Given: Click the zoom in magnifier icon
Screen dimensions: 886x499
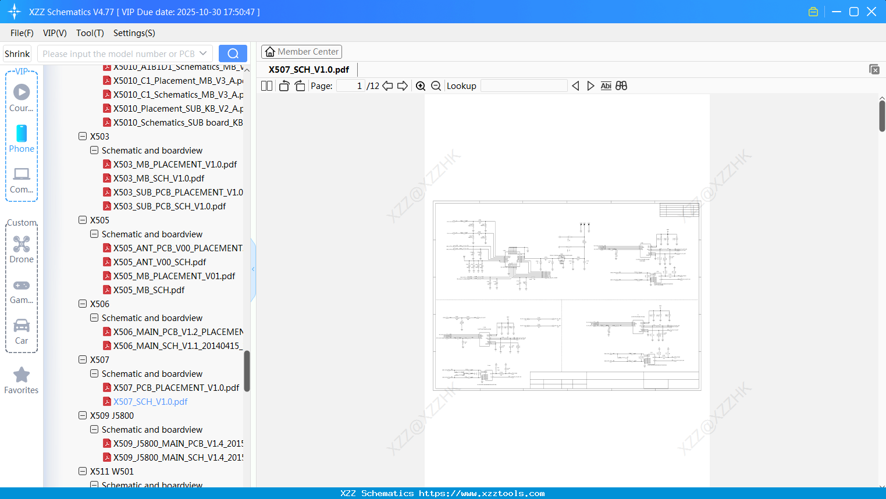Looking at the screenshot, I should (421, 85).
